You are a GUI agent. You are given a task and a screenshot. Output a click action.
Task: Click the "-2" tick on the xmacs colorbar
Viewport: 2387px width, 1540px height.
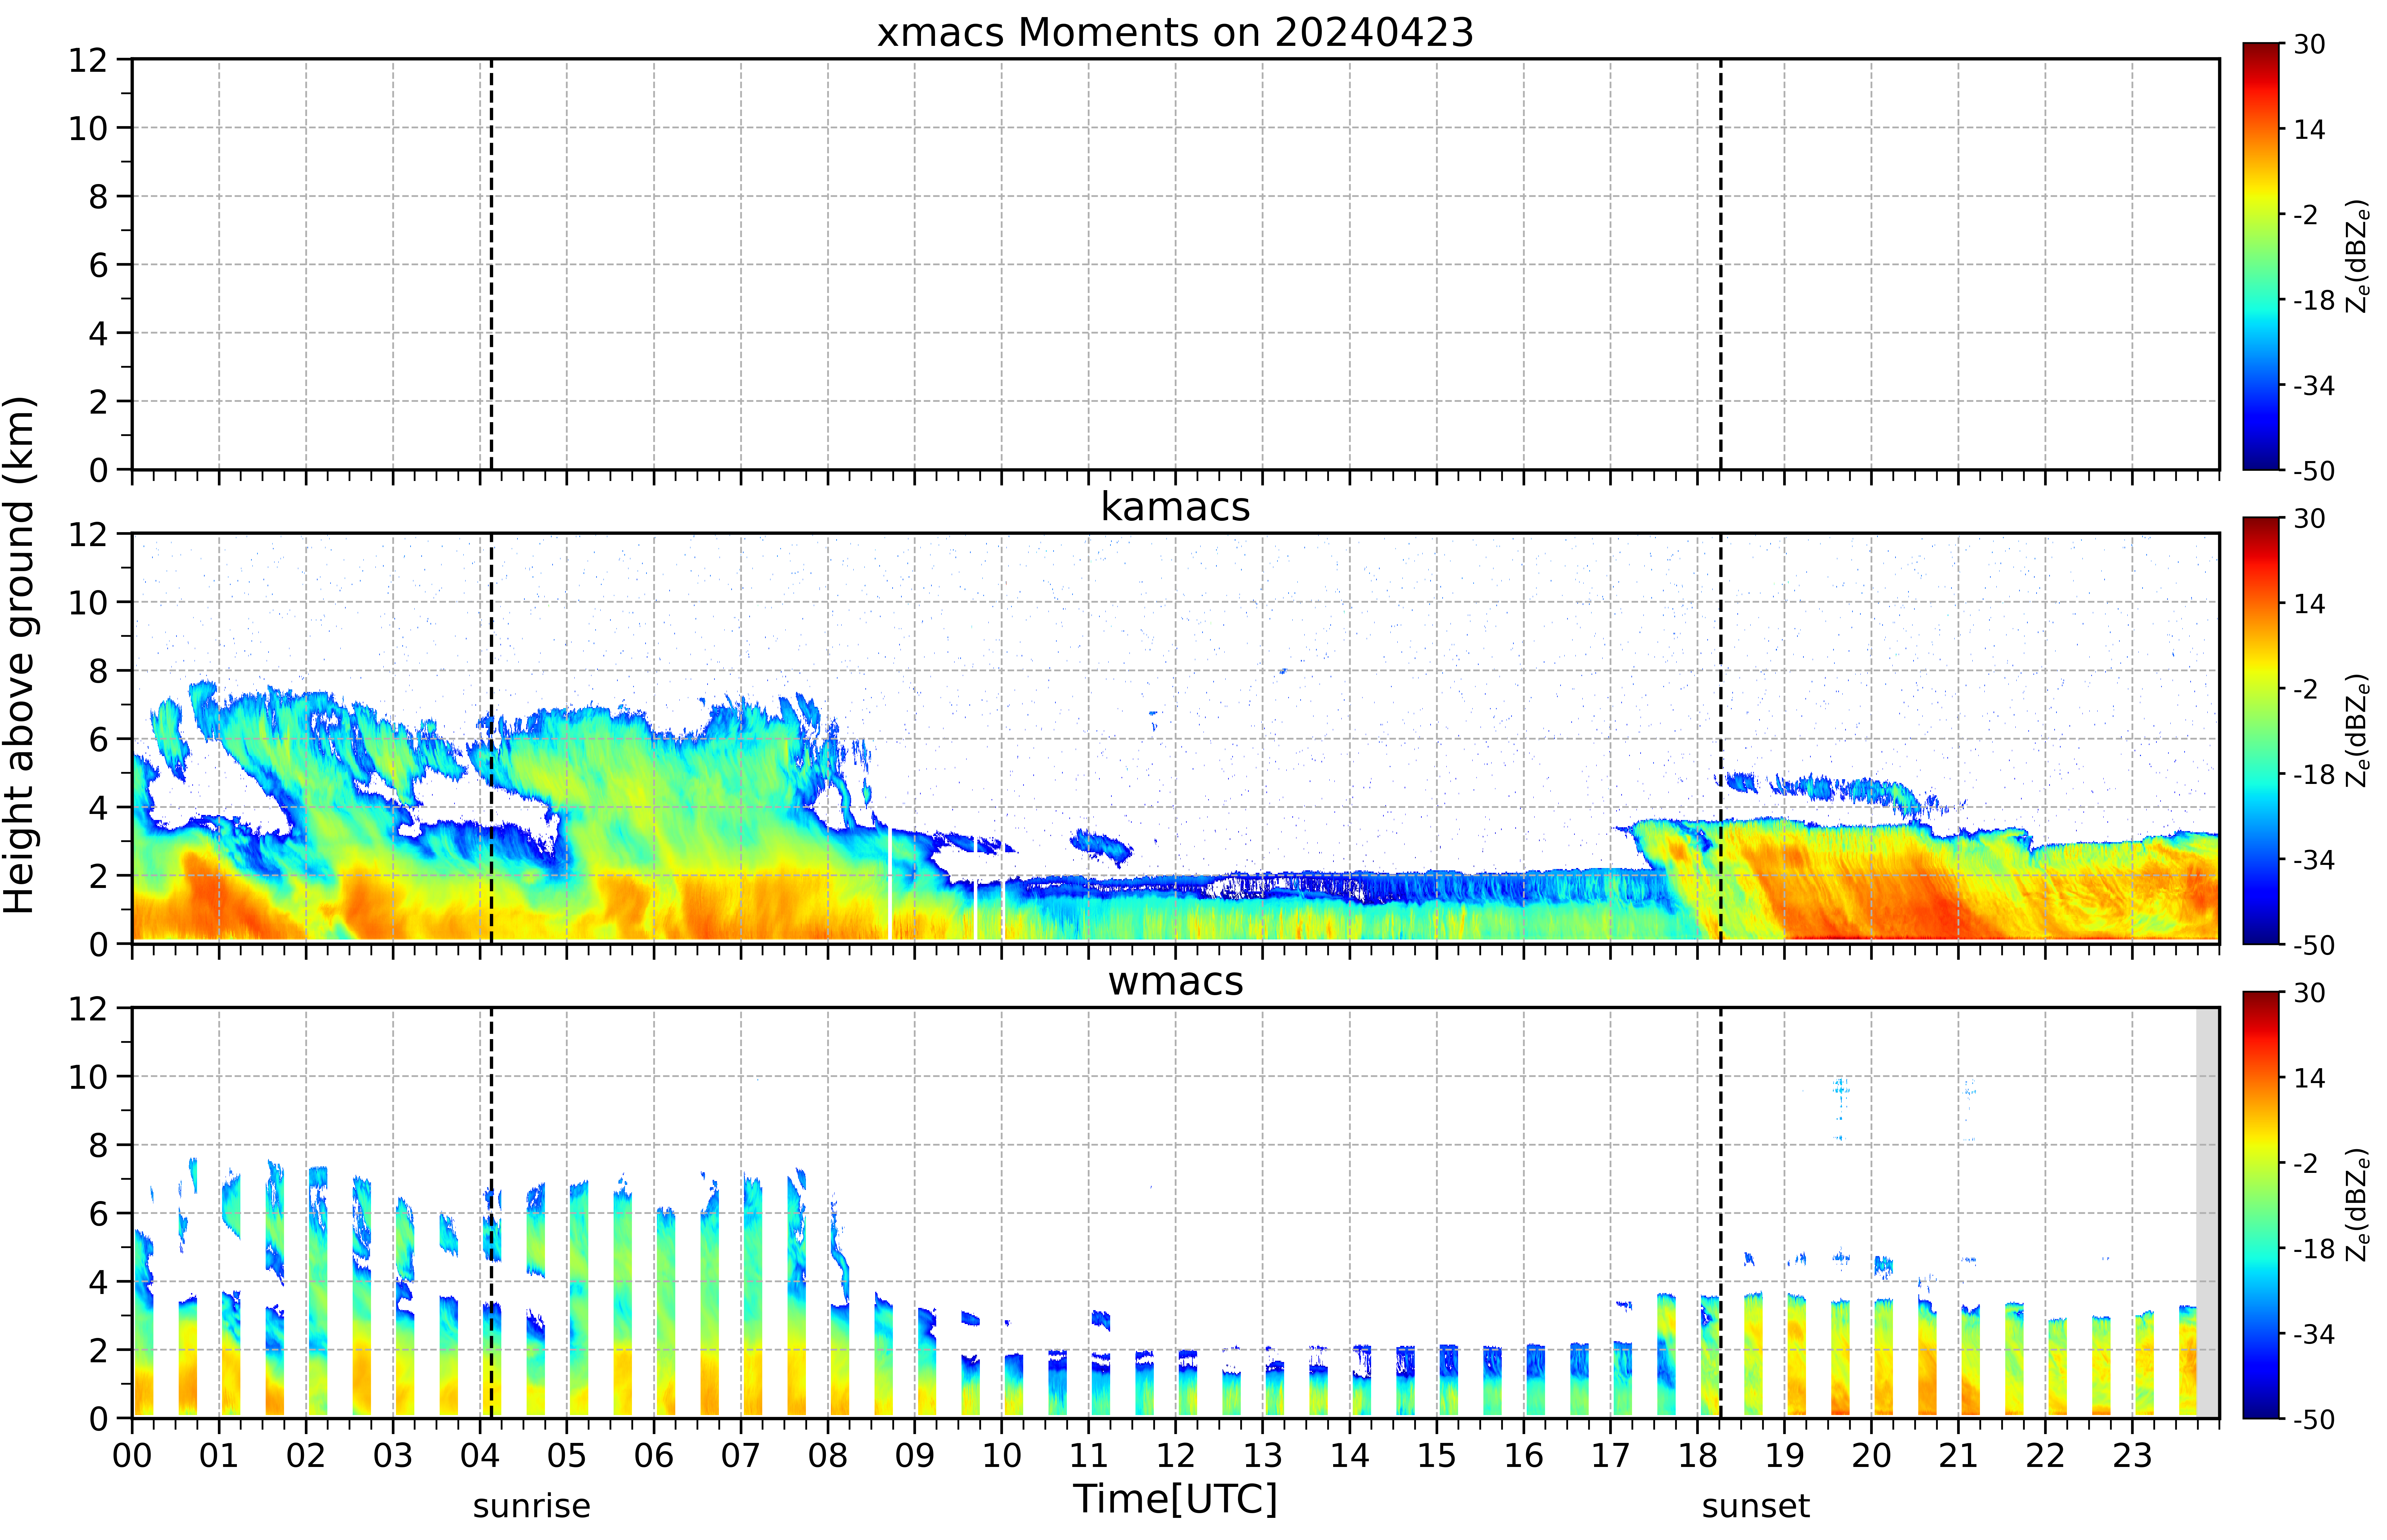pyautogui.click(x=2306, y=215)
